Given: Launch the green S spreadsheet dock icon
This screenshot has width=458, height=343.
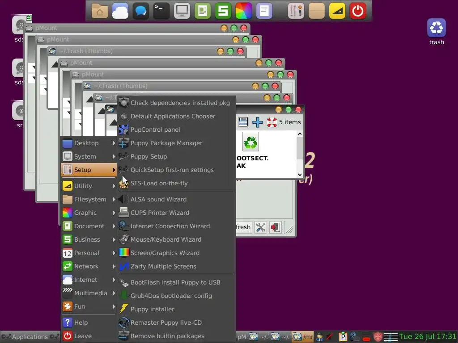Looking at the screenshot, I should [x=223, y=11].
